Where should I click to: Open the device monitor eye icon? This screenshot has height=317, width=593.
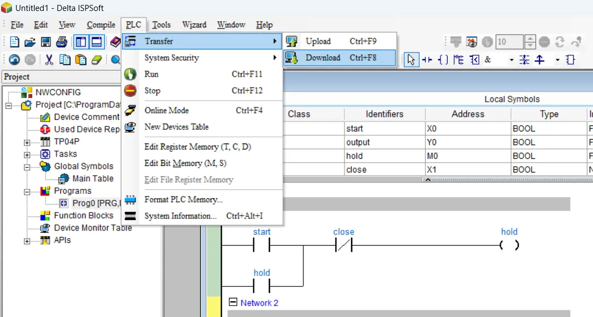472,42
